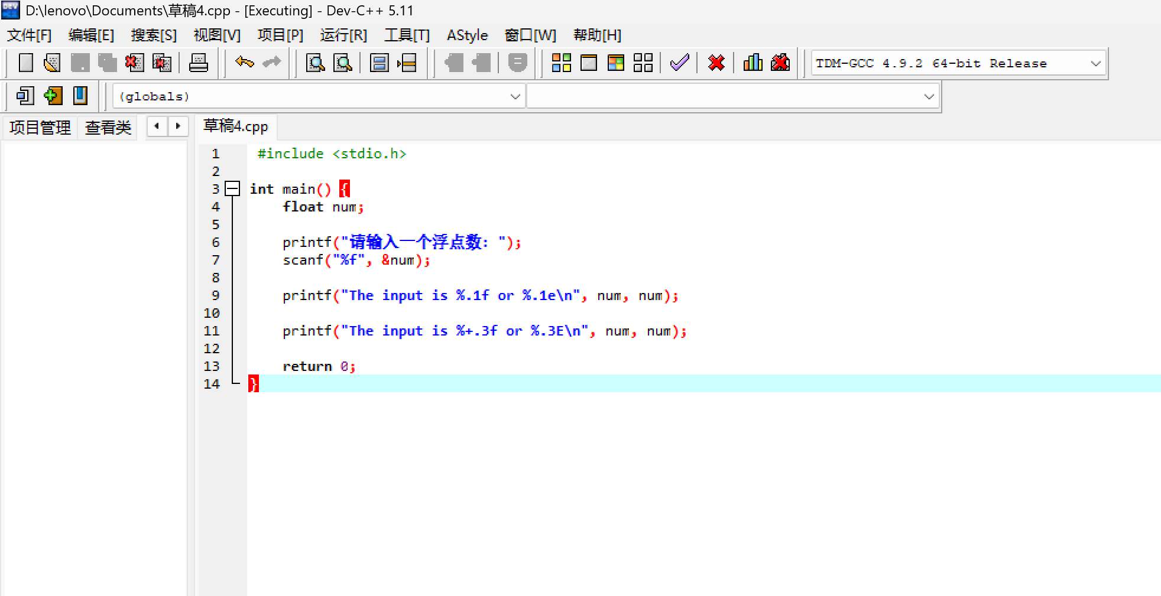1161x596 pixels.
Task: Open the Find dialog from toolbar
Action: [x=315, y=63]
